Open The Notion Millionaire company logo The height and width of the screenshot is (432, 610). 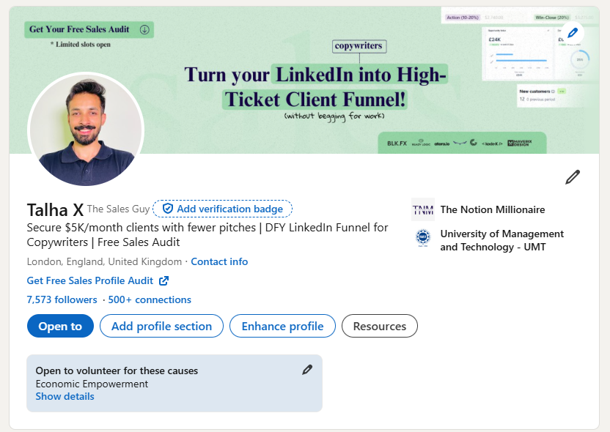pyautogui.click(x=423, y=209)
